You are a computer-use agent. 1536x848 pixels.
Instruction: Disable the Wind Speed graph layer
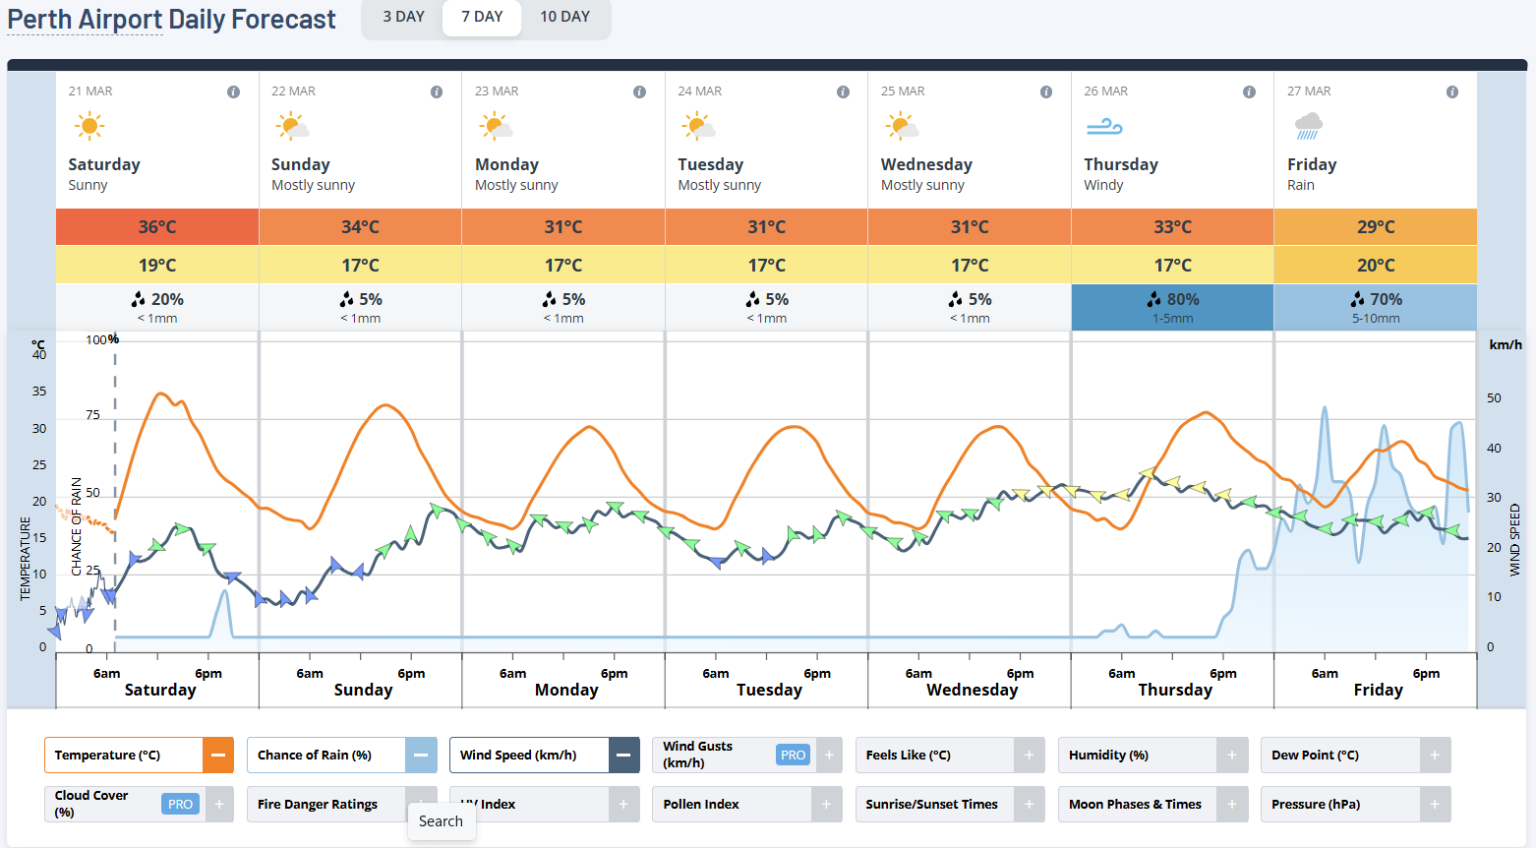[623, 756]
